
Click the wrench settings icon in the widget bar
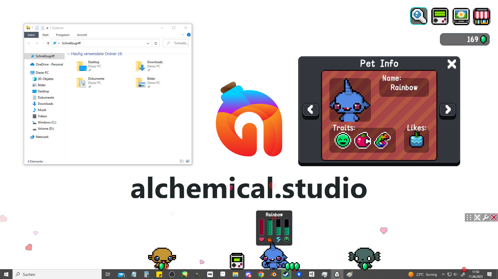pos(485,217)
